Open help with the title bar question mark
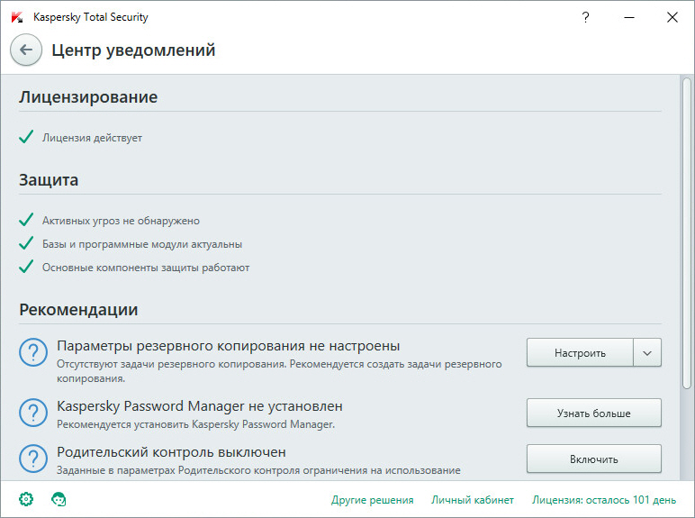 [x=586, y=17]
